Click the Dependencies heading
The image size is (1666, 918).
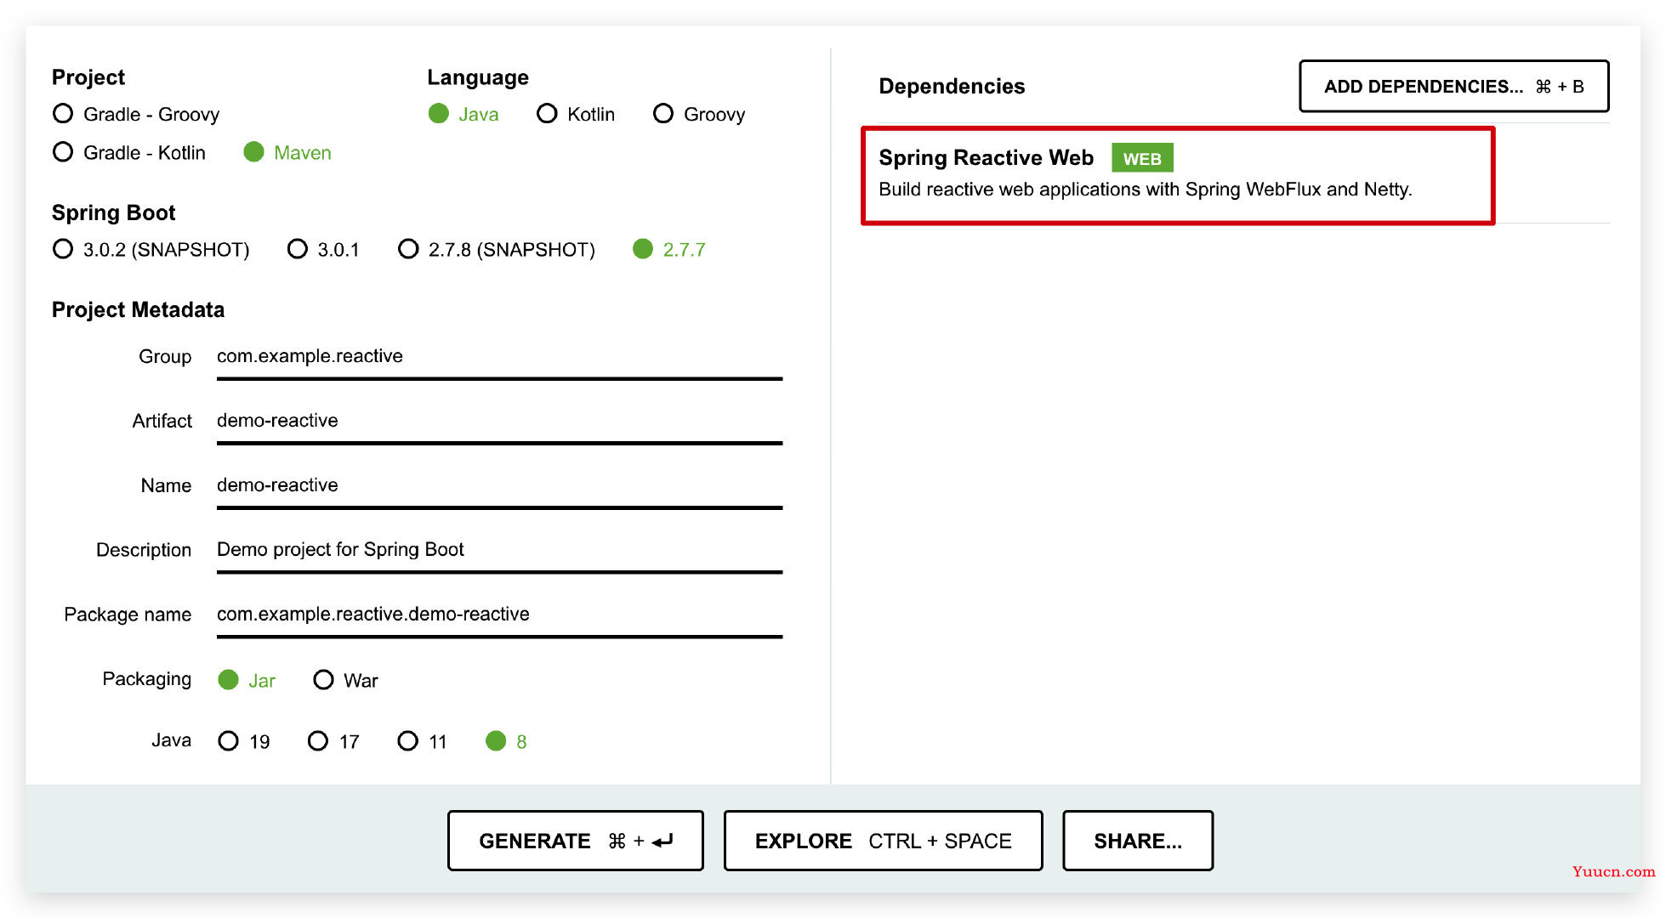(x=952, y=86)
